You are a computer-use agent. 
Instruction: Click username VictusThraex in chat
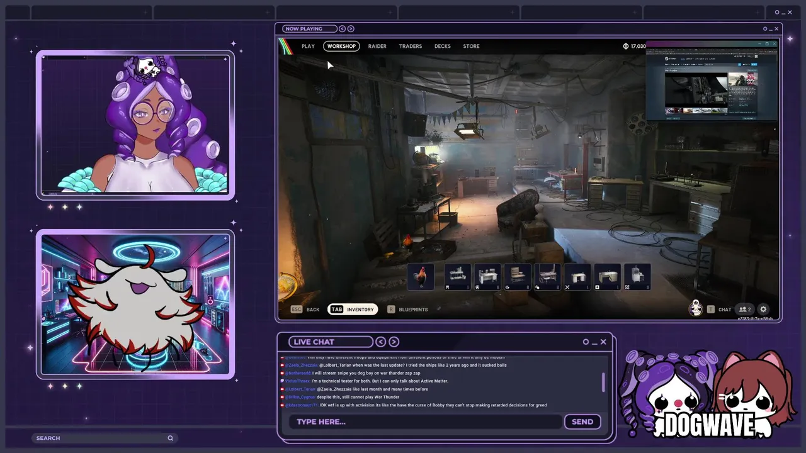(x=298, y=381)
